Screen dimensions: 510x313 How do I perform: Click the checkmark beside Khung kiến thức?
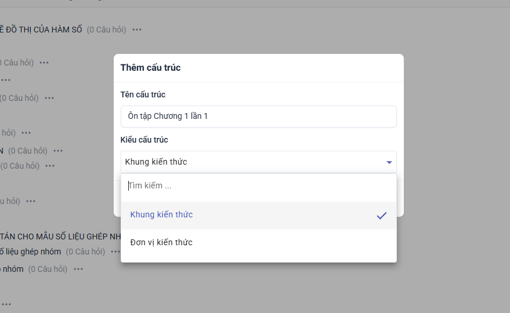[x=381, y=216]
